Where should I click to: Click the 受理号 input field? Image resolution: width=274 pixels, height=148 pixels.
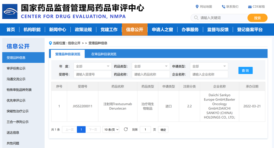[x=92, y=74]
